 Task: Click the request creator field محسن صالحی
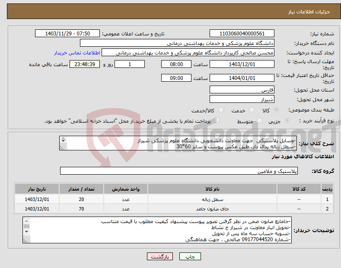[188, 53]
